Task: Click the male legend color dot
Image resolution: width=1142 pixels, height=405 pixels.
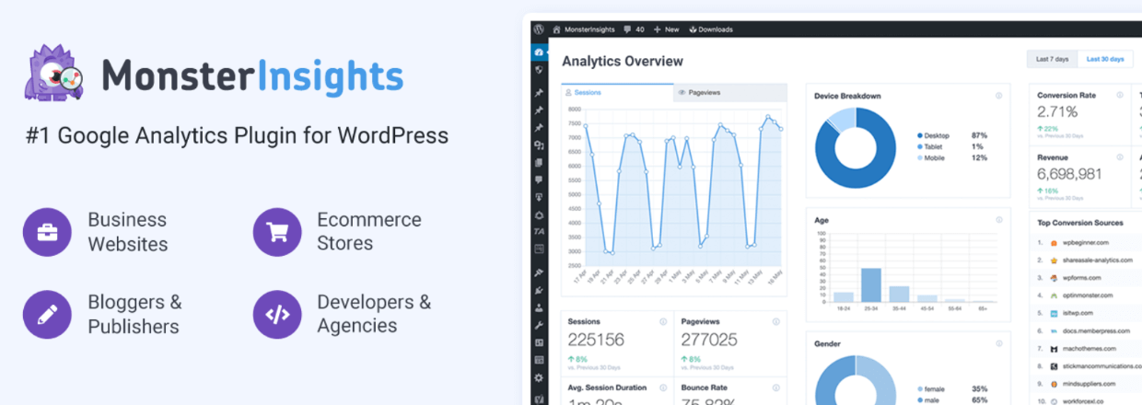Action: [x=919, y=400]
